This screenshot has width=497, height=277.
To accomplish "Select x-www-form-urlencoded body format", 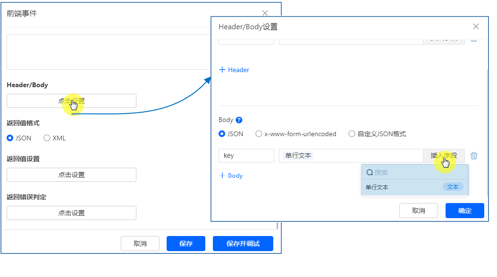I will (x=259, y=134).
